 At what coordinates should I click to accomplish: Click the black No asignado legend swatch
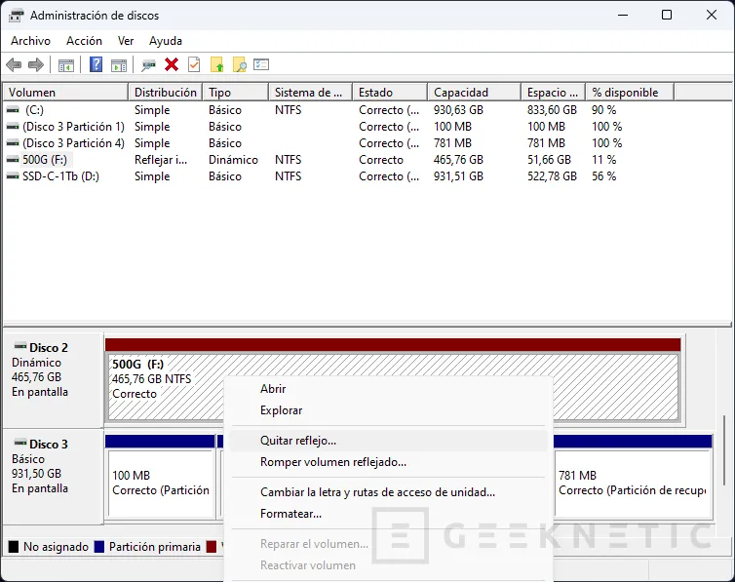(x=14, y=546)
